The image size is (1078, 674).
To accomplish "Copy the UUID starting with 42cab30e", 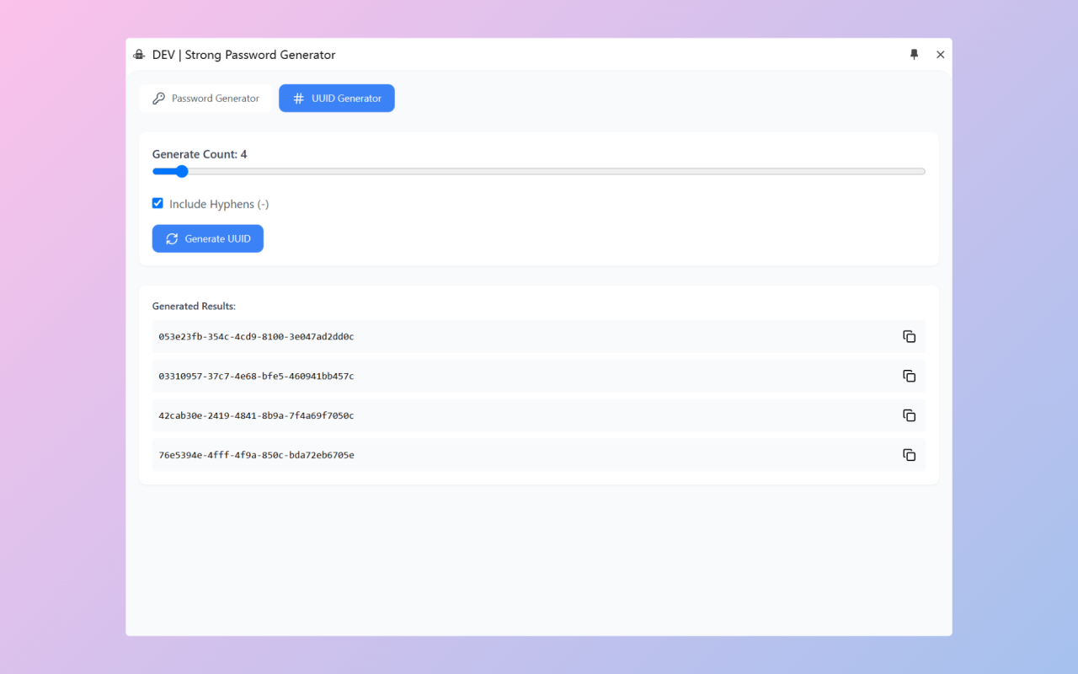I will pos(909,415).
